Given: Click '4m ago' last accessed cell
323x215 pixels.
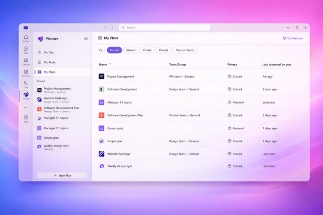Looking at the screenshot, I should (x=267, y=76).
